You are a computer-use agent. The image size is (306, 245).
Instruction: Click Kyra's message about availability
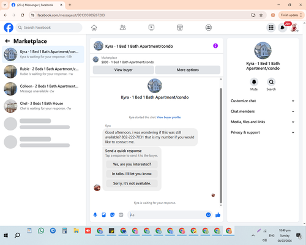[150, 137]
